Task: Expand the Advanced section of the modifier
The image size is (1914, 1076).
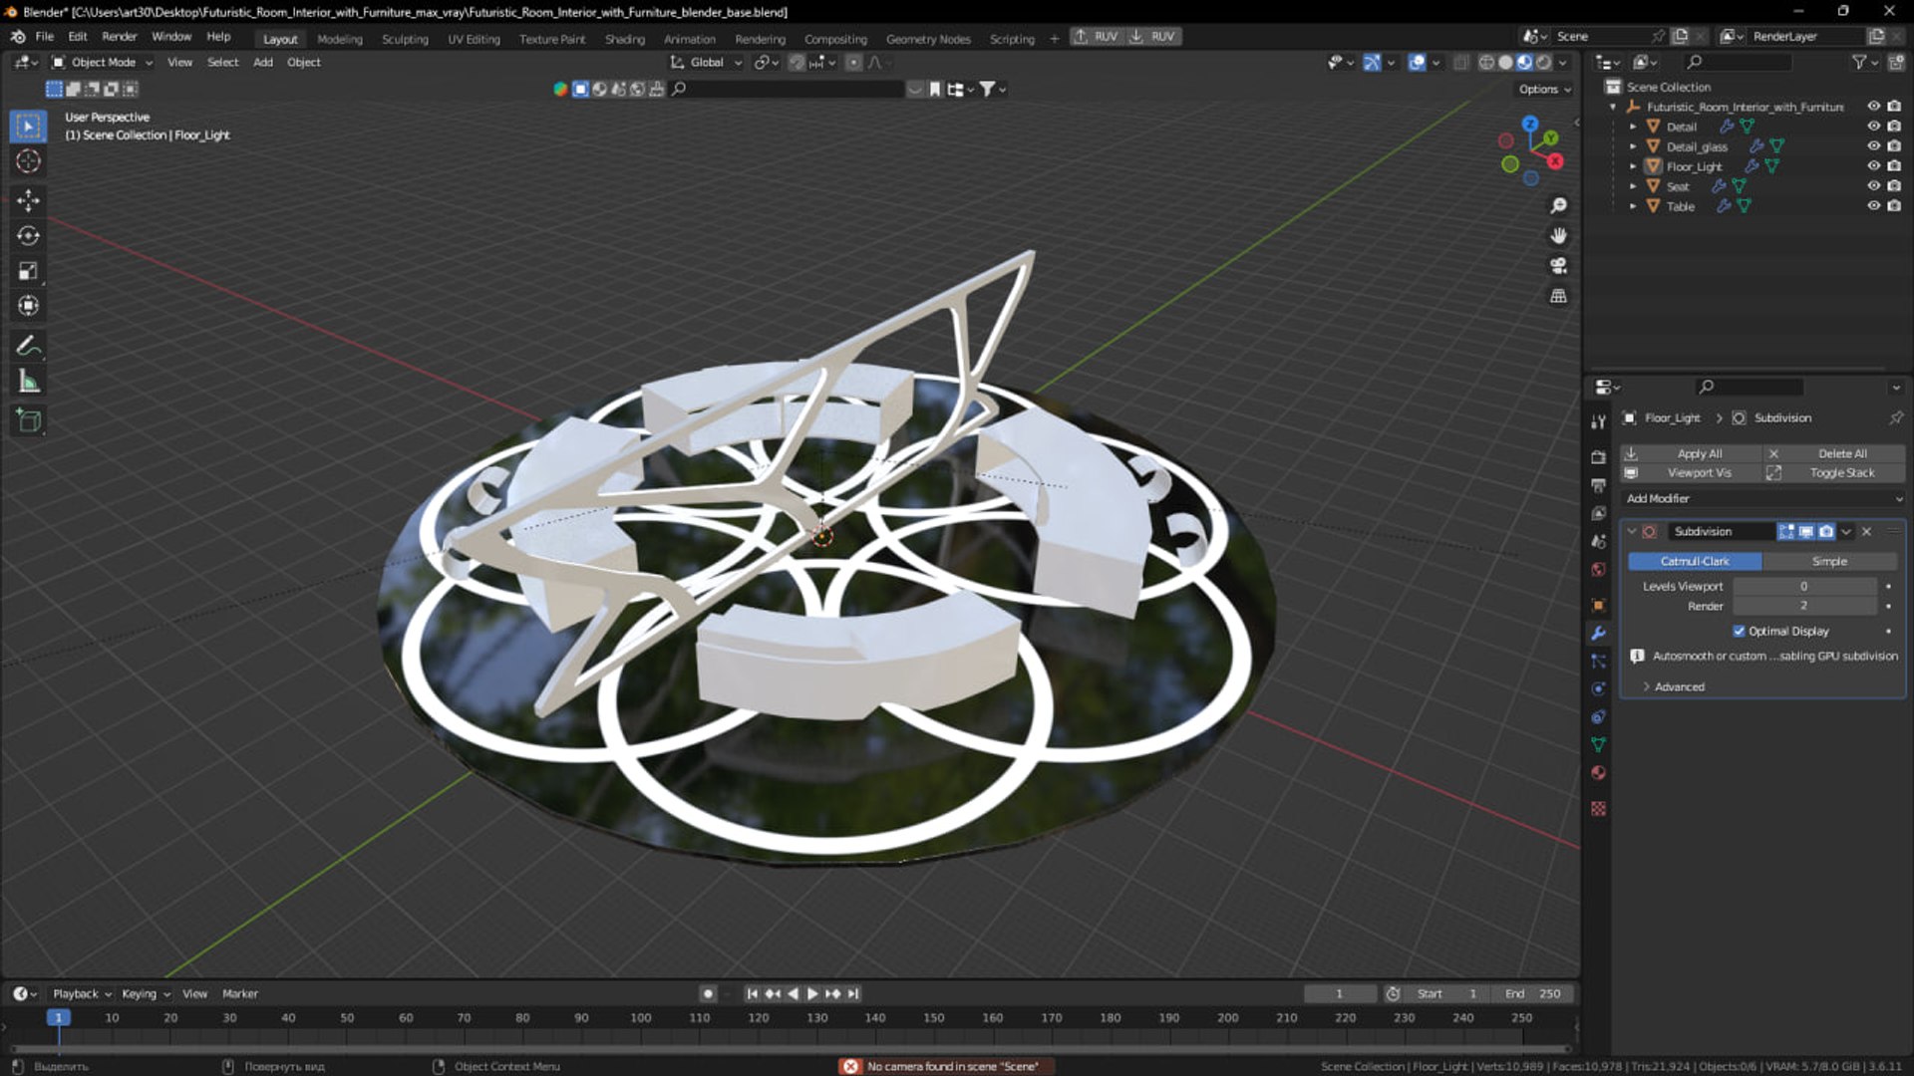Action: pos(1679,686)
